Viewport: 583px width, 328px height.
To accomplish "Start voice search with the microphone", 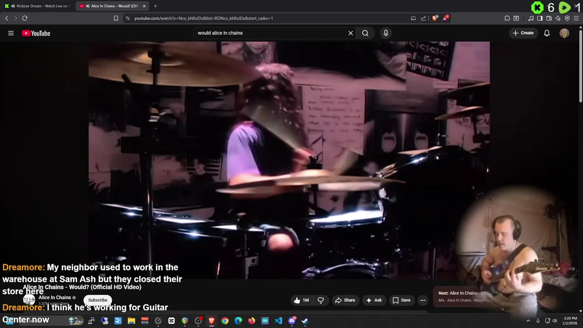I will coord(386,33).
